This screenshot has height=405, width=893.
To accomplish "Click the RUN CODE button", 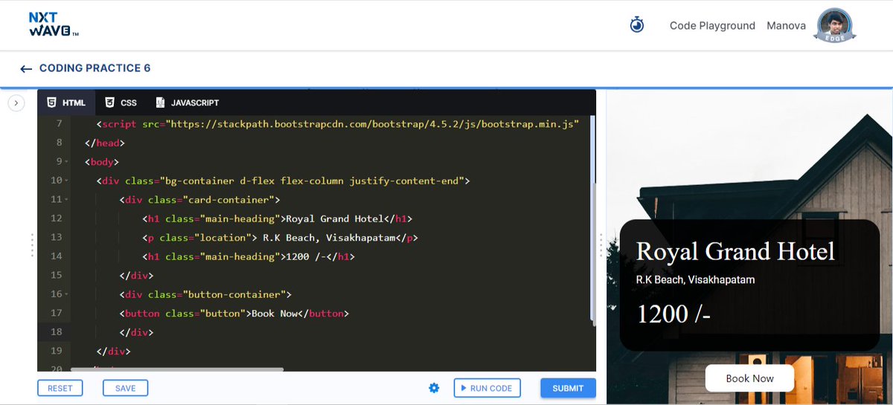I will [x=487, y=388].
